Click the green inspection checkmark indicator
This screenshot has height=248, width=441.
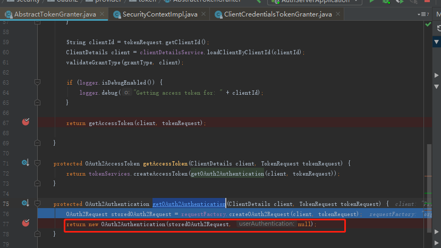[428, 24]
